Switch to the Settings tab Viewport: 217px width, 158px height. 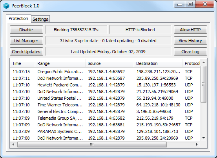coord(40,19)
